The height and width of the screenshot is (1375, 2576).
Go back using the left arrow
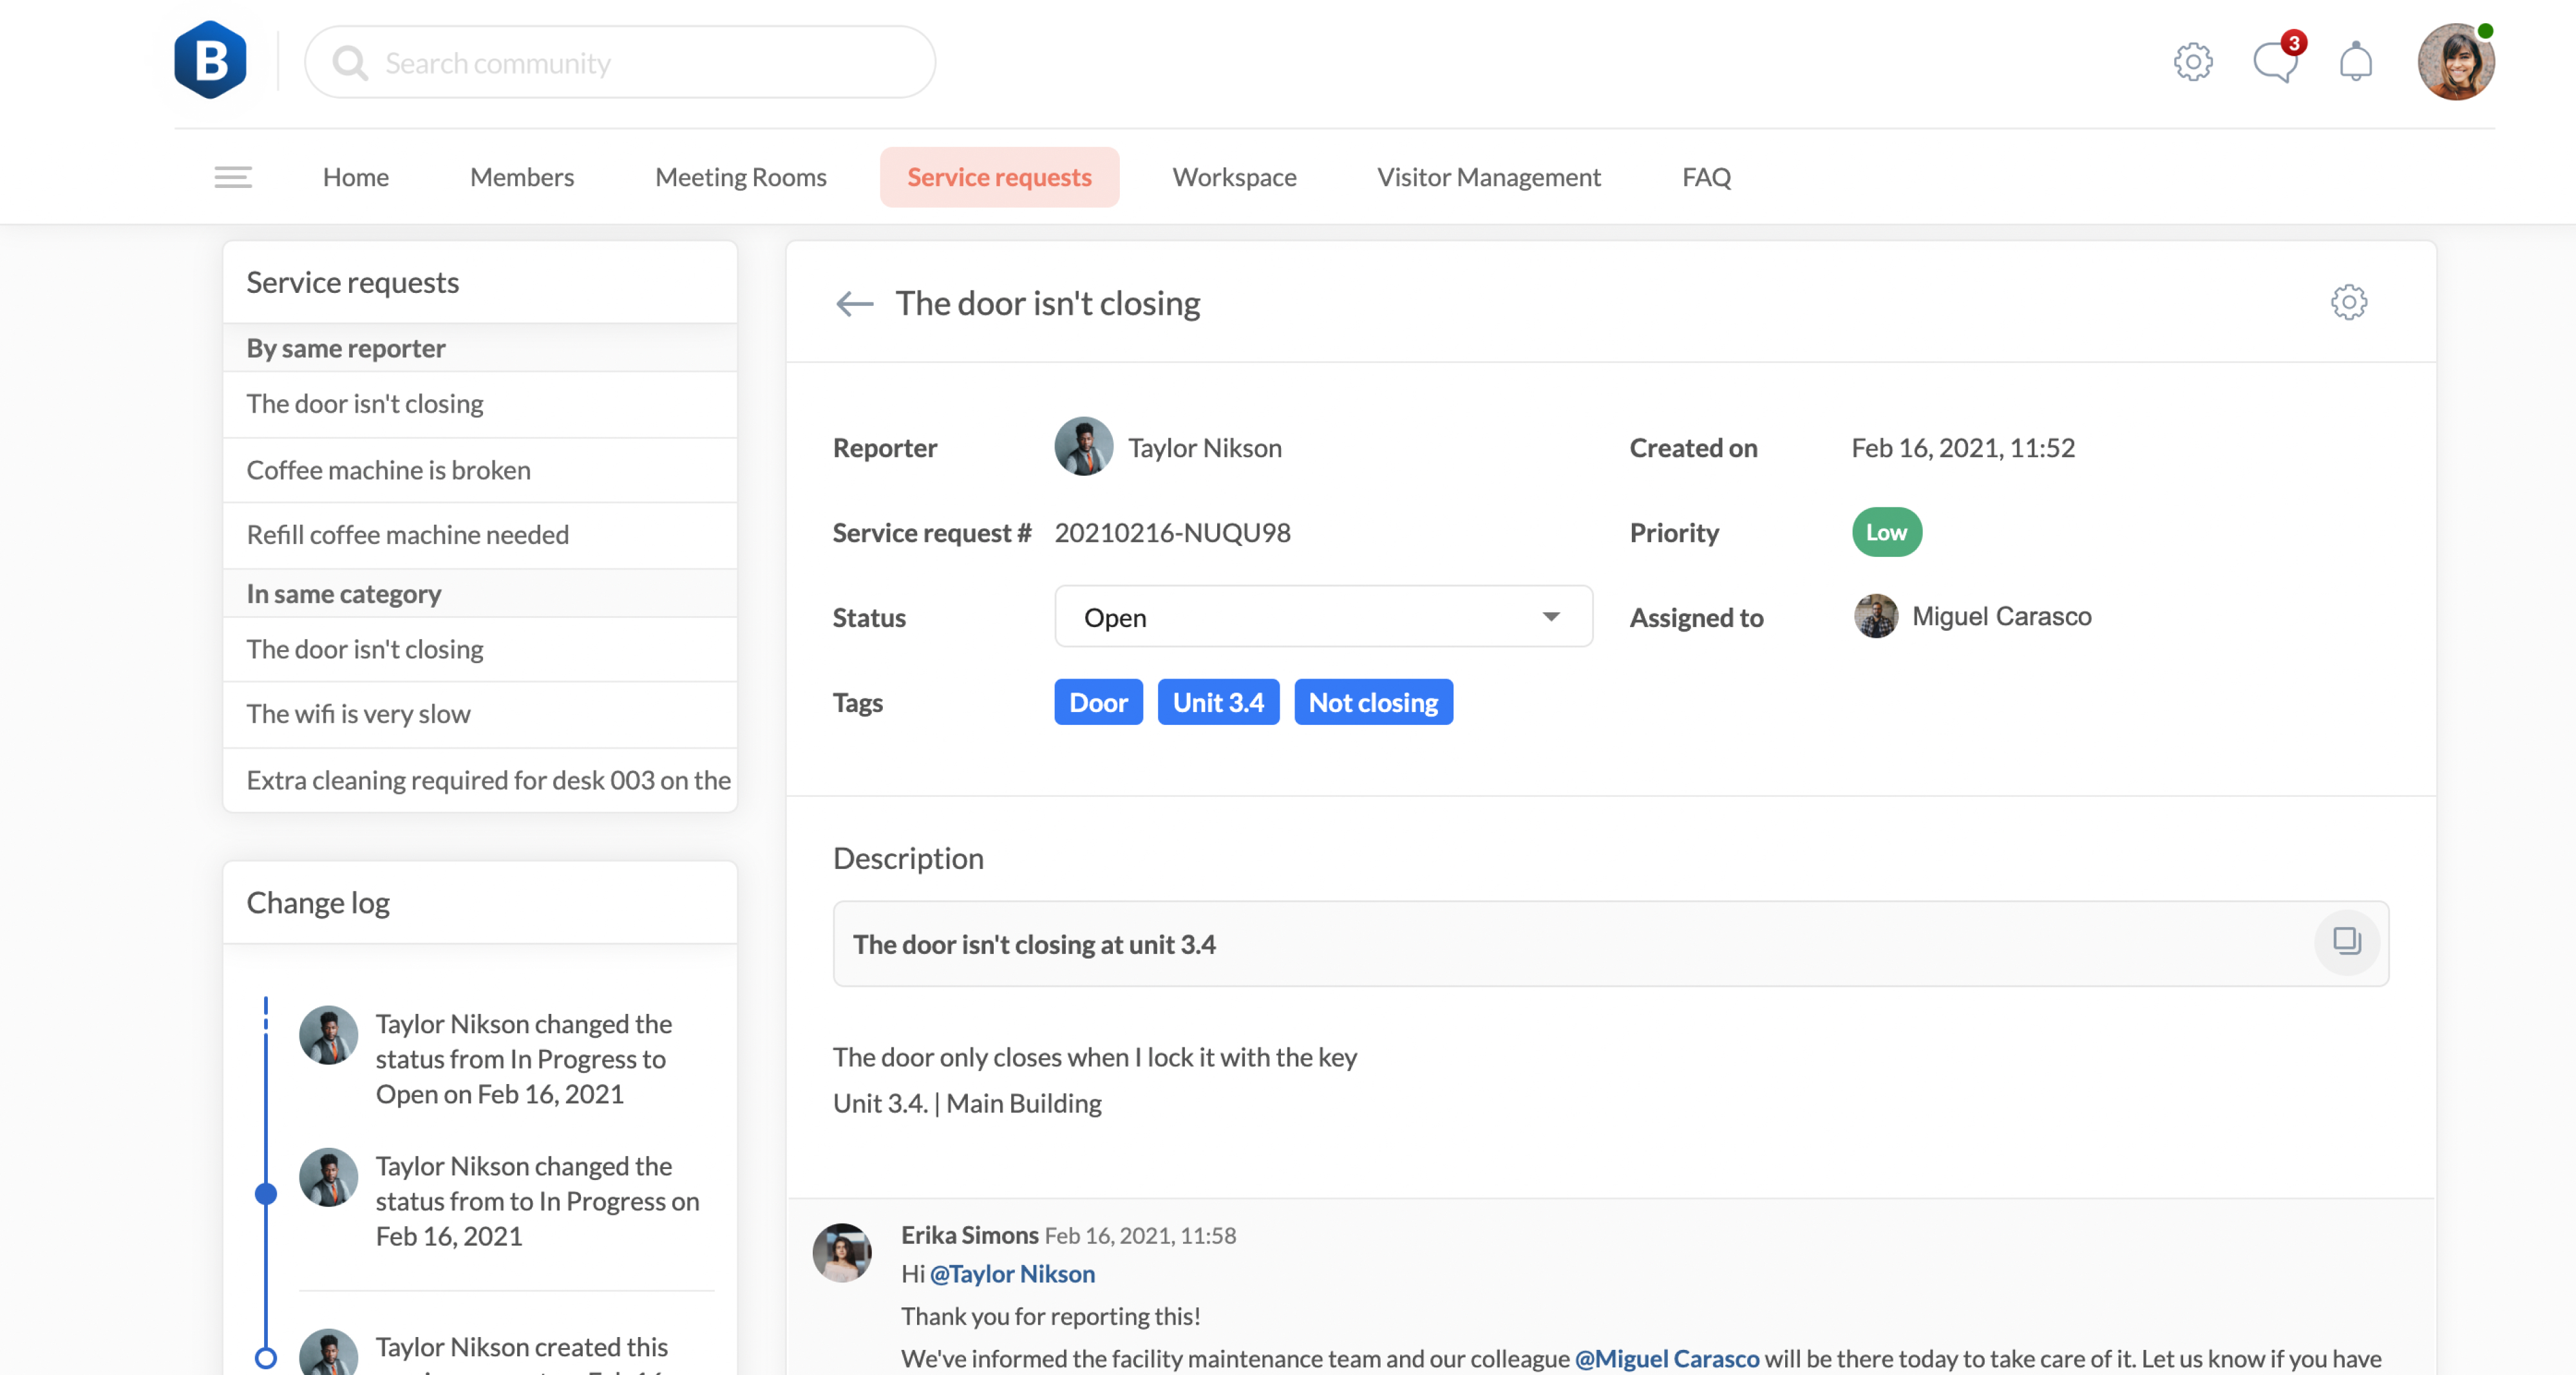coord(854,303)
